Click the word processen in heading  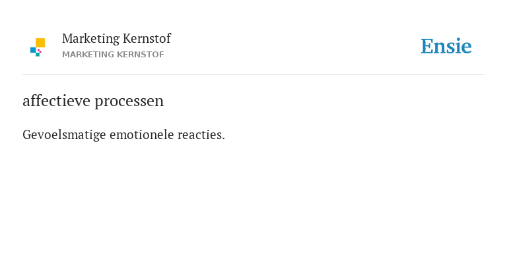click(129, 101)
